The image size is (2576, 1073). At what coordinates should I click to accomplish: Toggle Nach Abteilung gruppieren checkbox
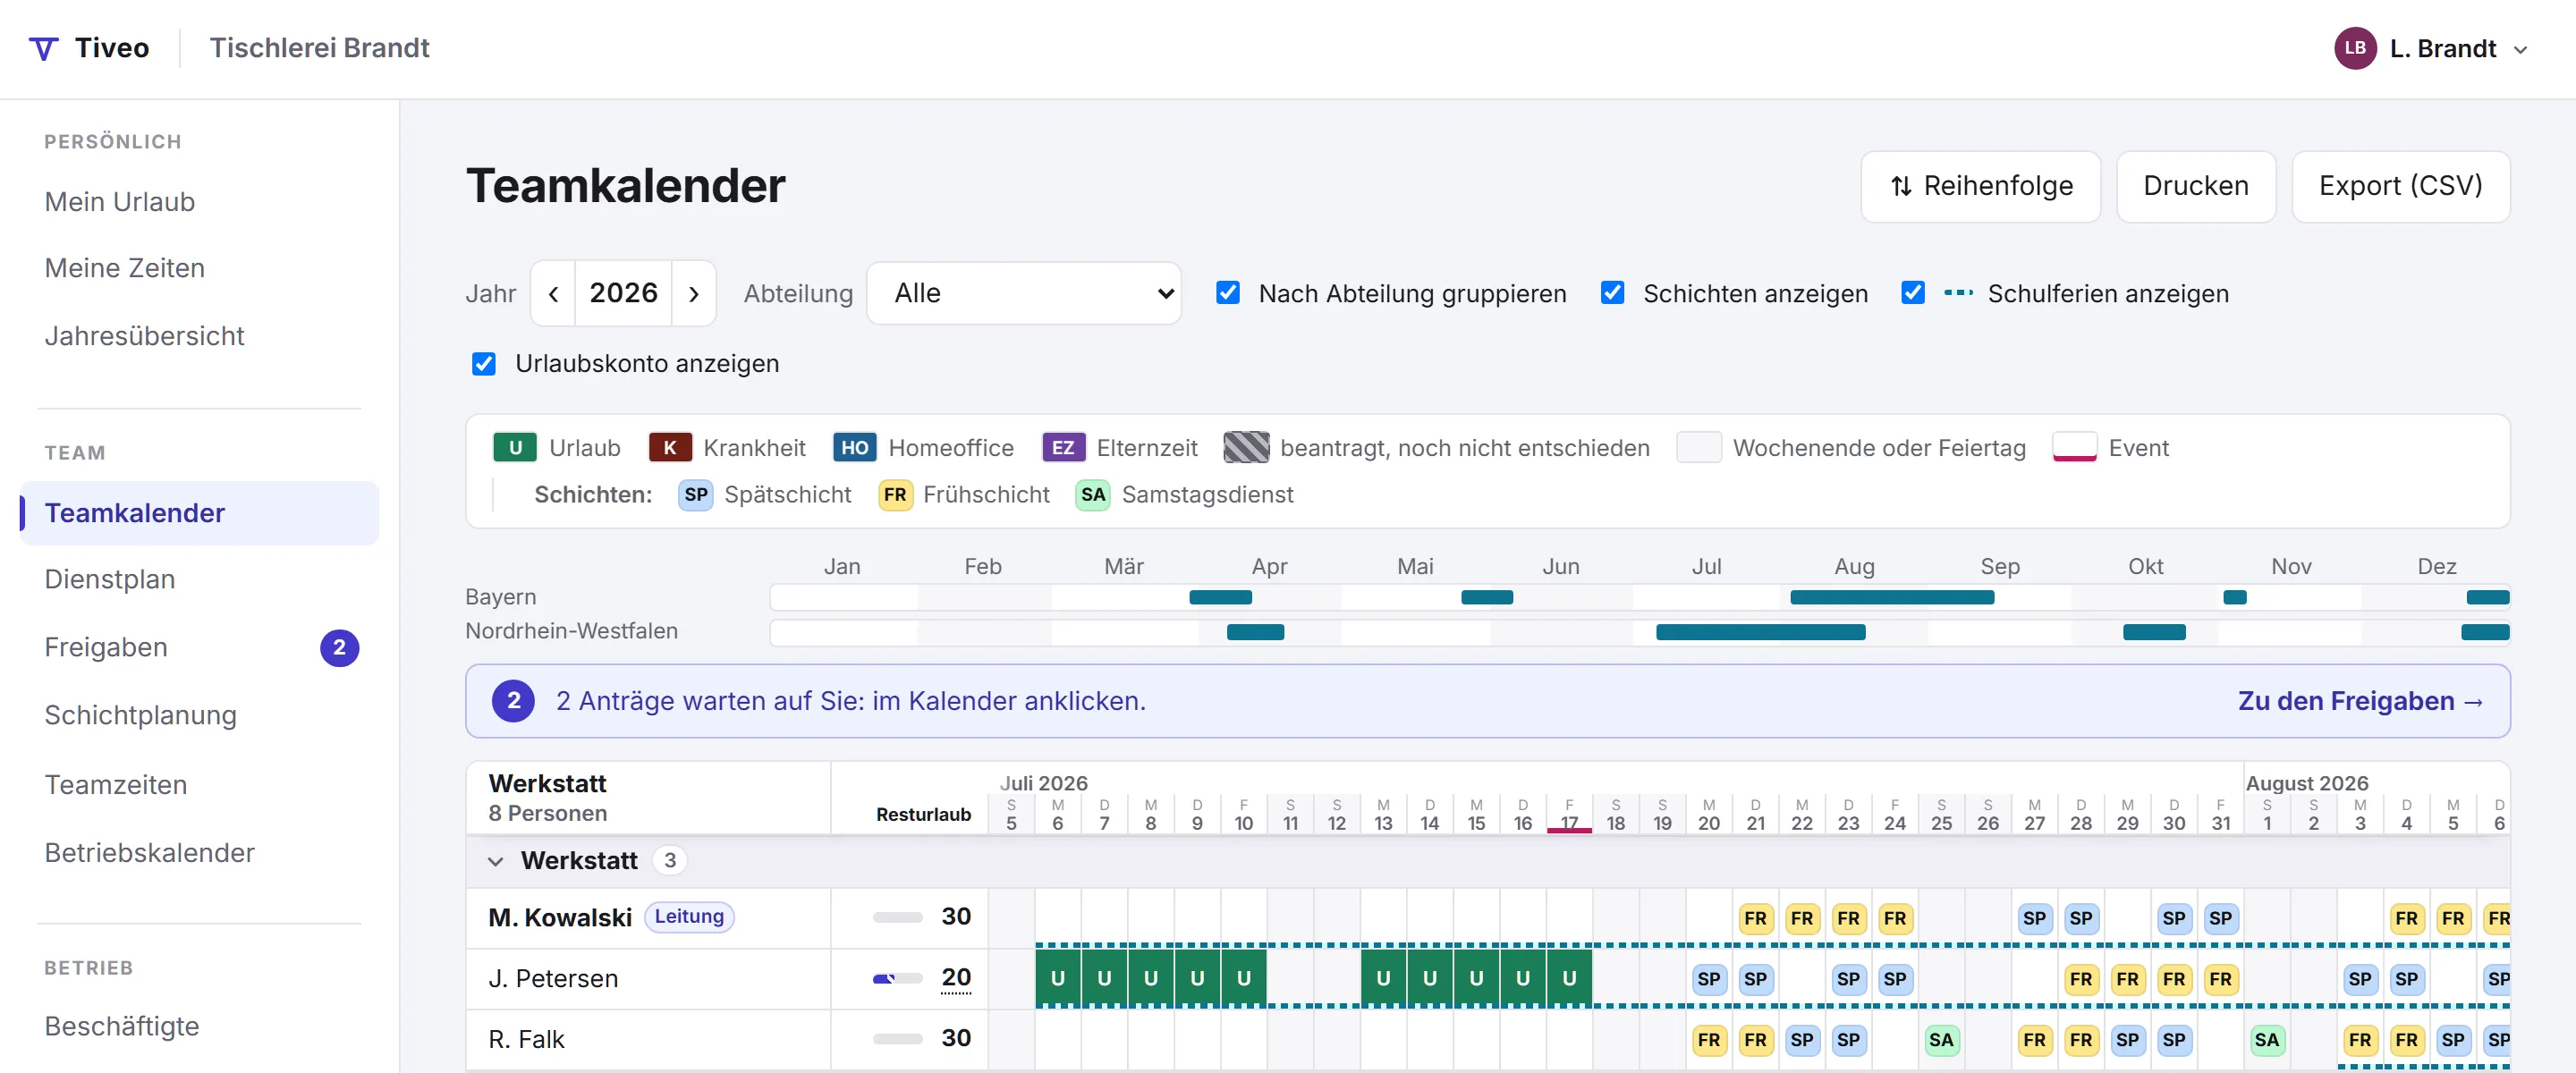coord(1228,293)
